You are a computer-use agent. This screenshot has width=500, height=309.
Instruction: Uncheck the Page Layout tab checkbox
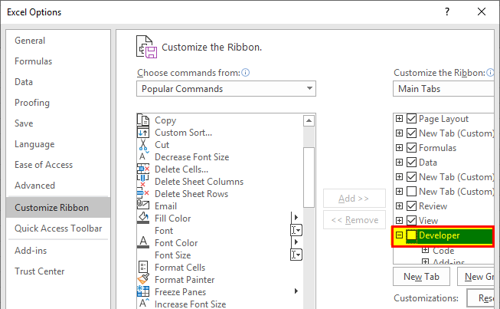[411, 119]
